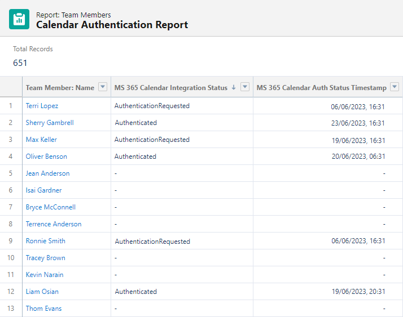The height and width of the screenshot is (317, 403).
Task: Open MS 365 Calendar Integration Status column menu
Action: [244, 87]
